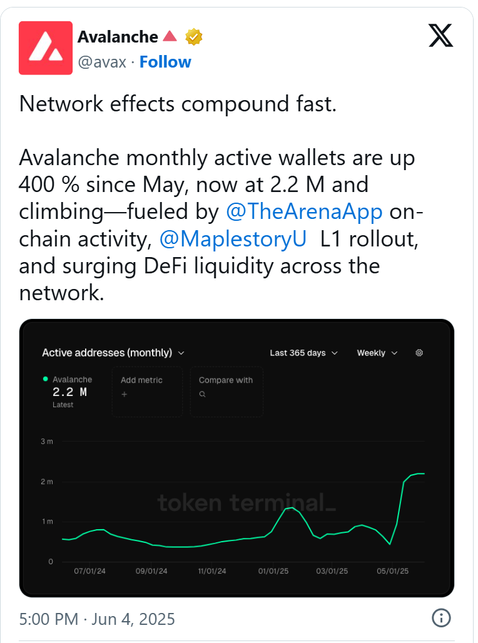Toggle the green Avalanche series dot
This screenshot has height=643, width=478.
45,379
